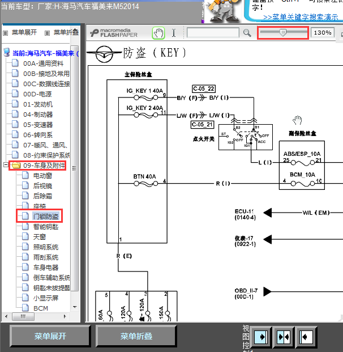Click the 130% zoom percentage box
The image size is (343, 352).
pyautogui.click(x=323, y=33)
